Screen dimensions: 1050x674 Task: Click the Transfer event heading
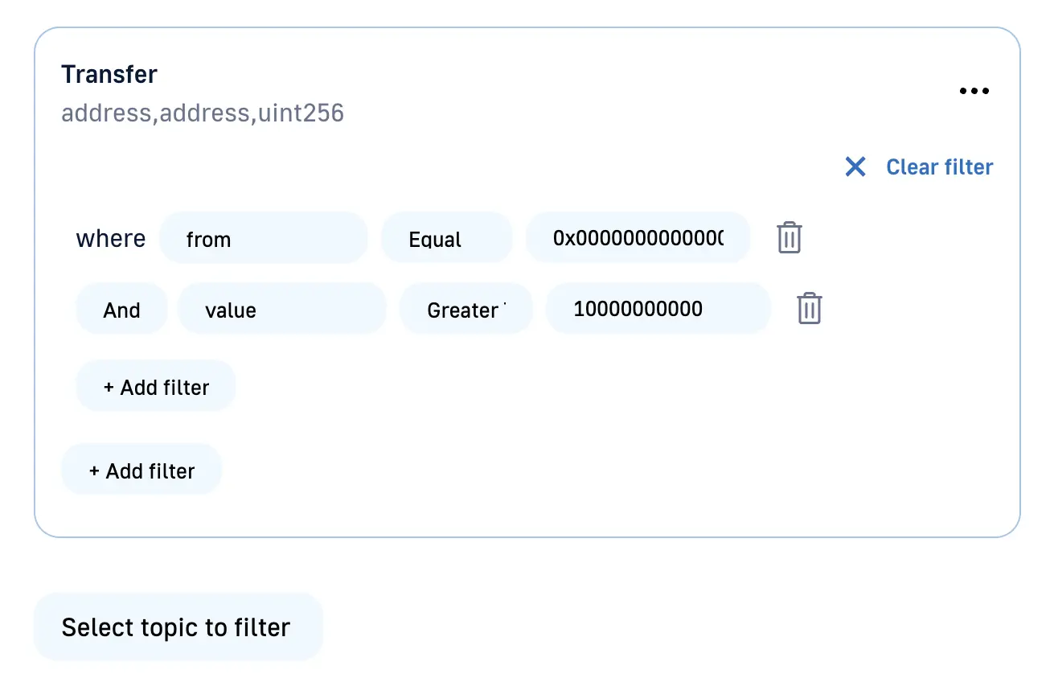click(x=109, y=74)
